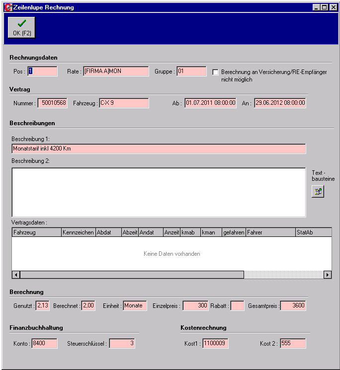This screenshot has height=370, width=340.
Task: Enable Berechnung an Versicherung nicht möglich checkbox
Action: click(215, 72)
